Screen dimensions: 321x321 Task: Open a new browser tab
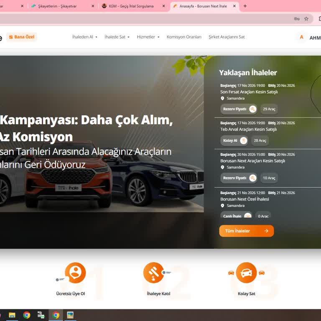point(245,6)
